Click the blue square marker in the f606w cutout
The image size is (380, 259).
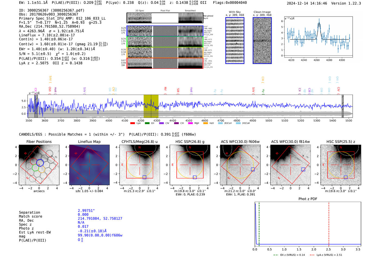click(x=253, y=169)
